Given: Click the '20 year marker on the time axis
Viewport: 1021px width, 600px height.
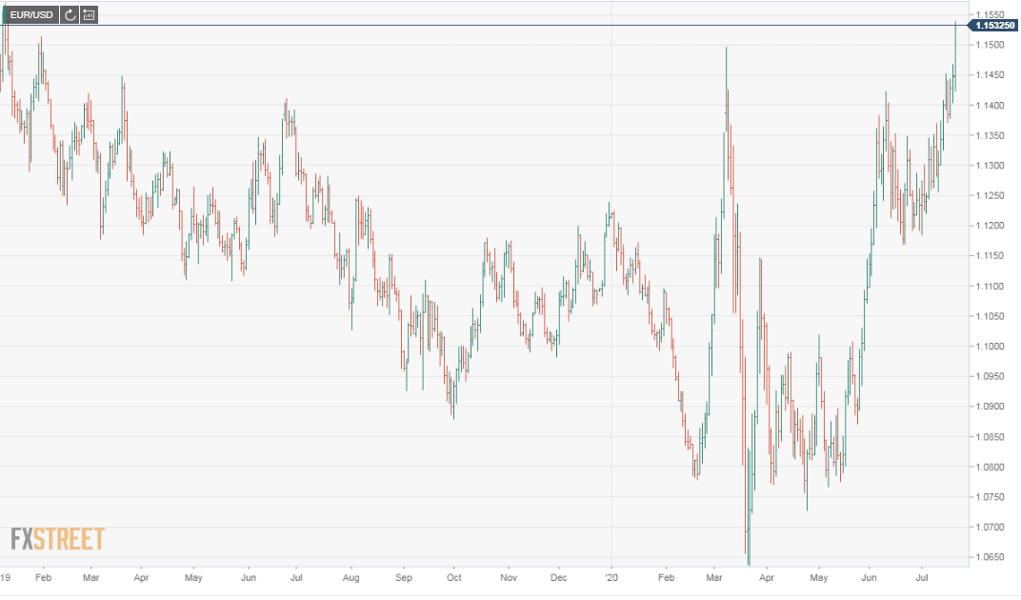Looking at the screenshot, I should pos(611,578).
